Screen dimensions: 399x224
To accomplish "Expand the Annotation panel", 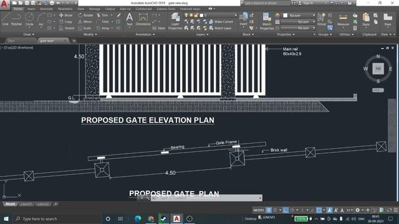I will [x=145, y=34].
